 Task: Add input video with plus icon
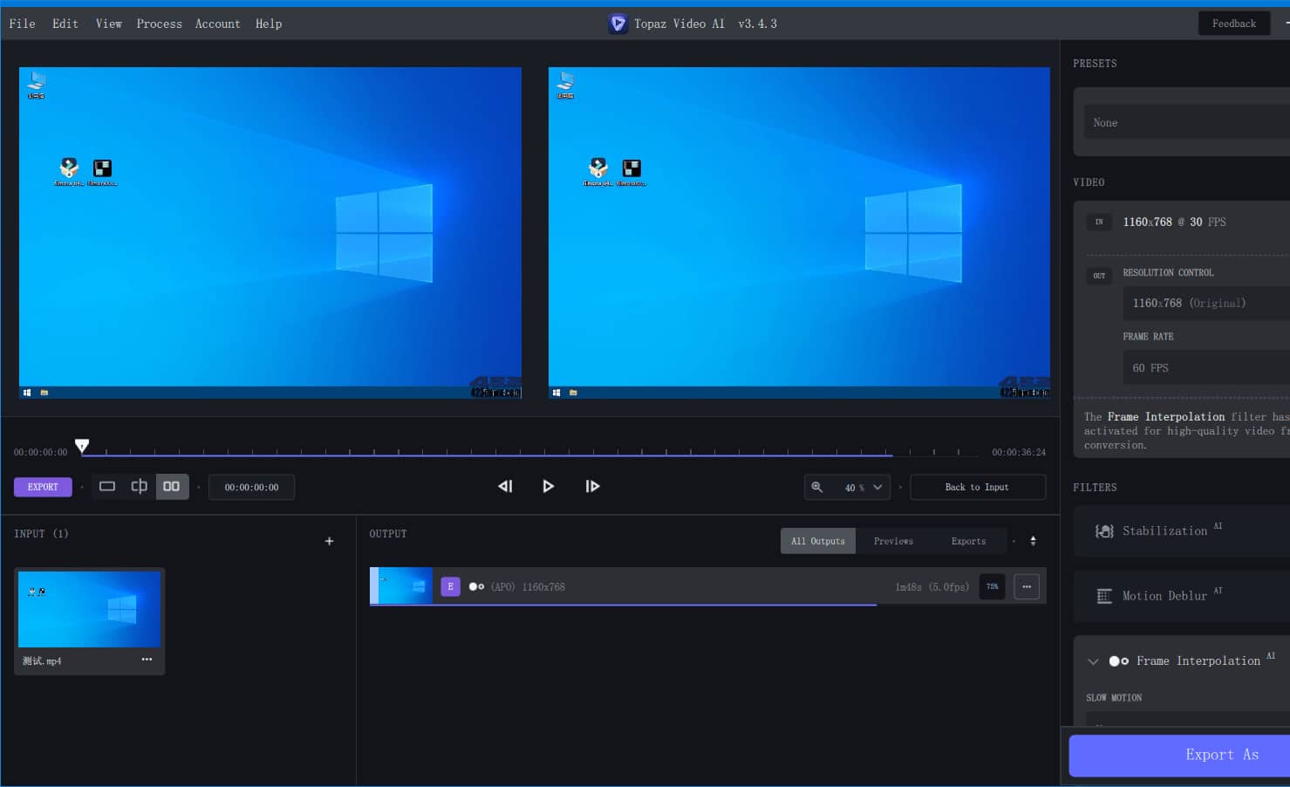tap(329, 542)
